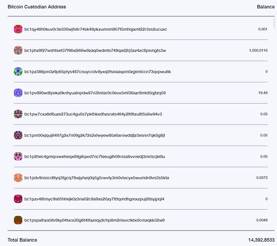Click the Bitcoin Custodian Address column header
The width and height of the screenshot is (277, 246).
(37, 7)
